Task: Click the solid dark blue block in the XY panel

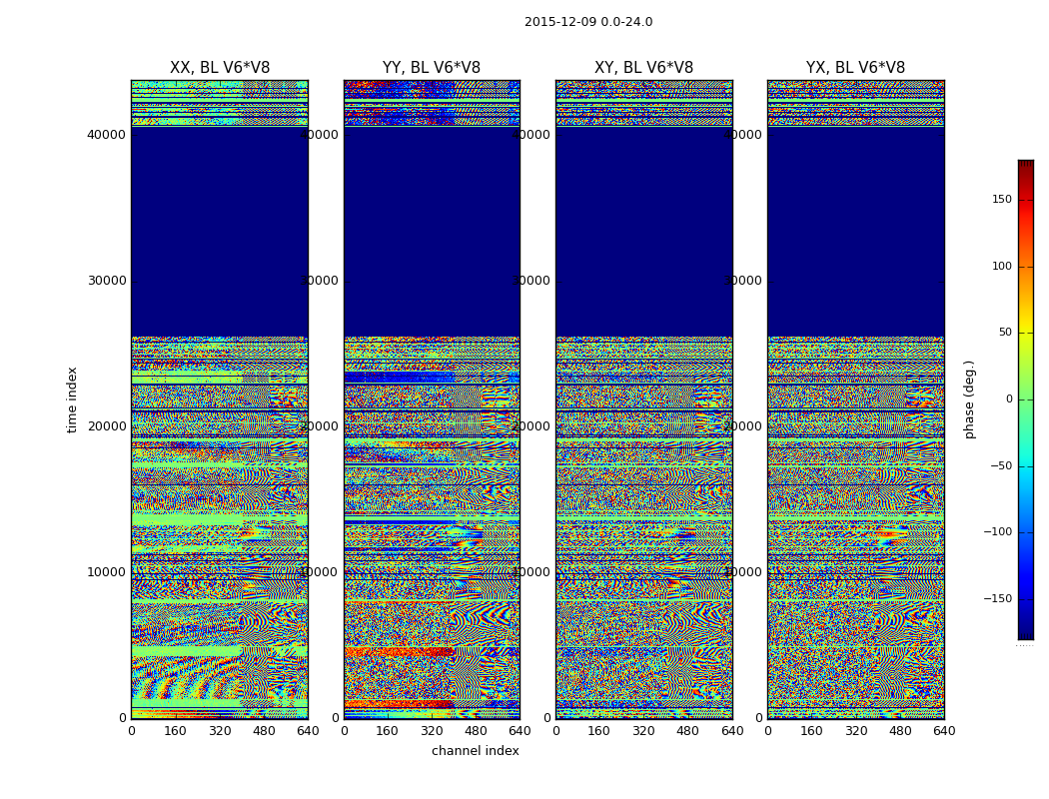Action: coord(643,230)
